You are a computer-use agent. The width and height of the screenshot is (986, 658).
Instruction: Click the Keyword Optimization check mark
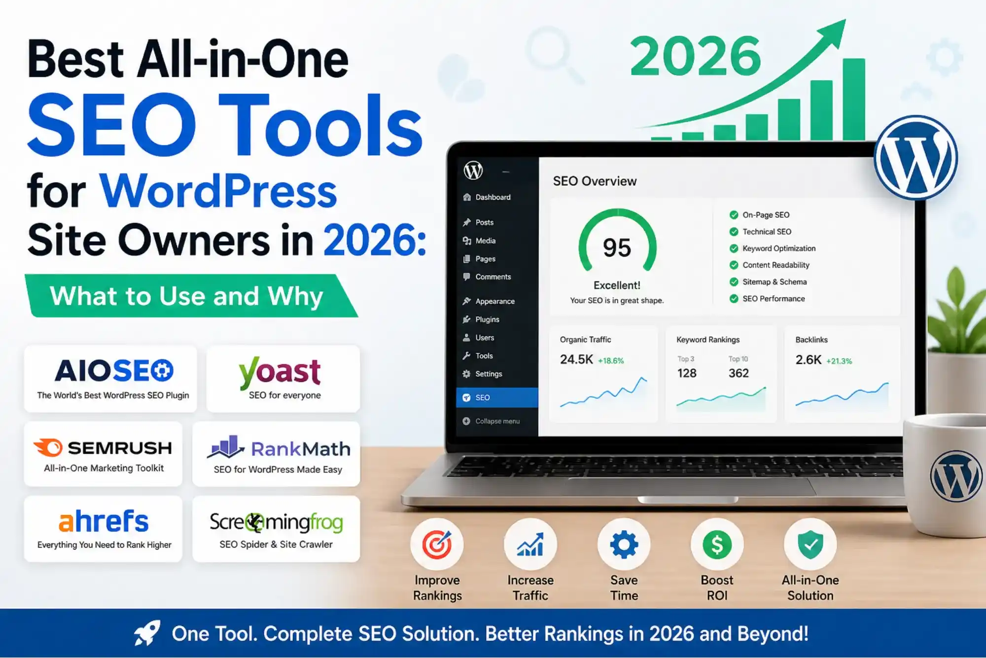734,248
